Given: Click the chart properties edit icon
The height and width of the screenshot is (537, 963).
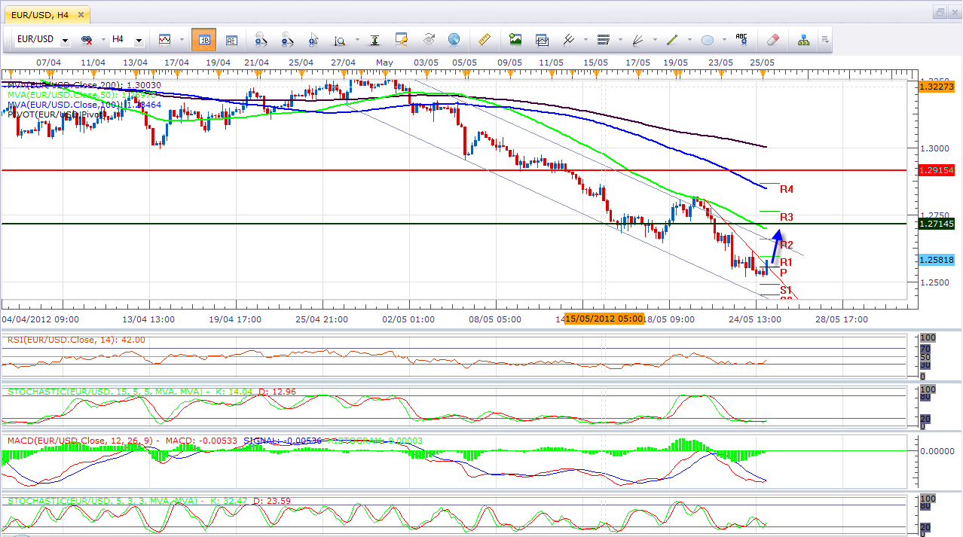Looking at the screenshot, I should click(x=402, y=40).
